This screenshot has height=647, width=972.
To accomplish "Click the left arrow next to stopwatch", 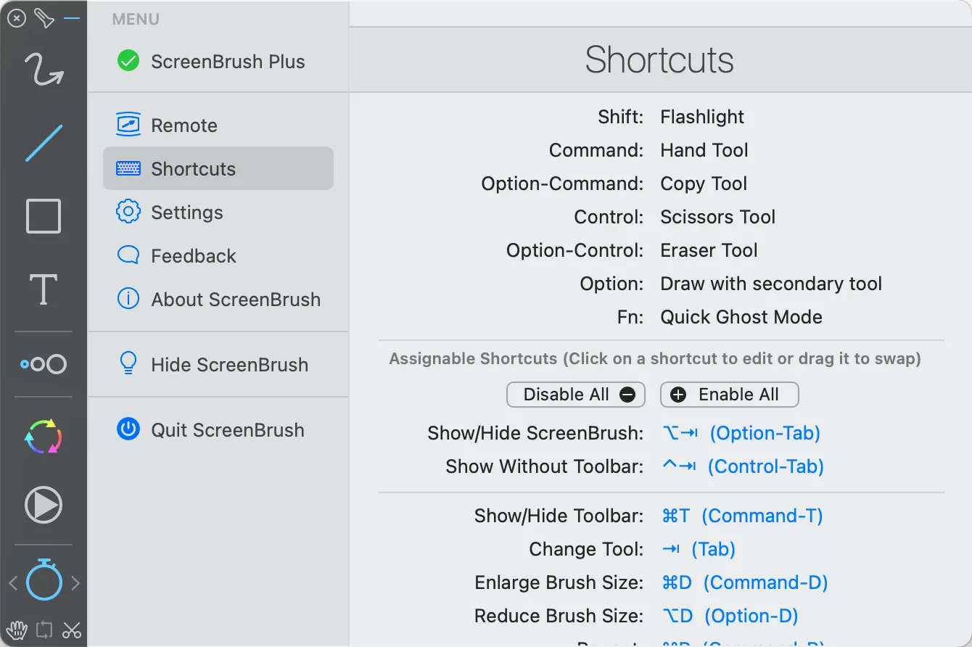I will tap(12, 583).
